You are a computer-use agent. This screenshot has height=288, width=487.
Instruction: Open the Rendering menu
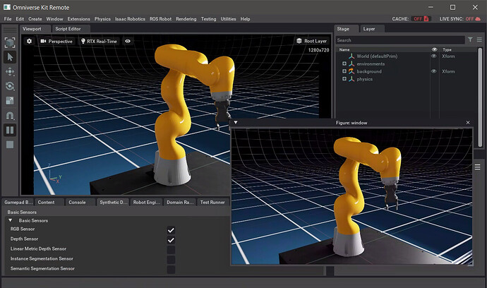click(186, 19)
